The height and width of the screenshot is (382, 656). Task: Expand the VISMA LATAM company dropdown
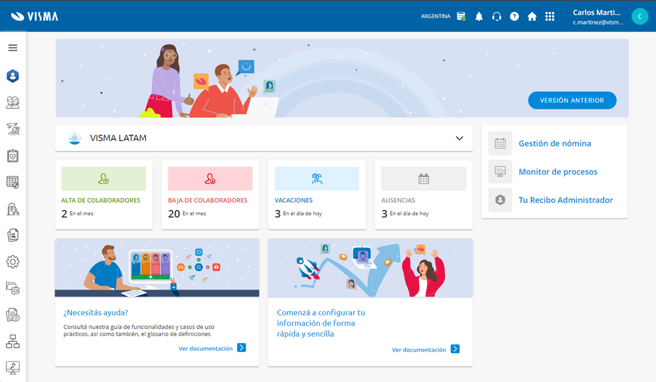(x=460, y=138)
